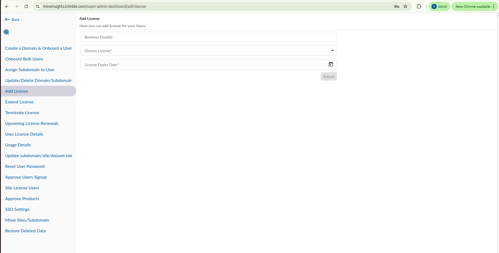
Task: Open Restore Deleted Data section
Action: coord(25,231)
